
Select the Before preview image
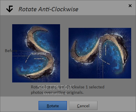(x=36, y=53)
